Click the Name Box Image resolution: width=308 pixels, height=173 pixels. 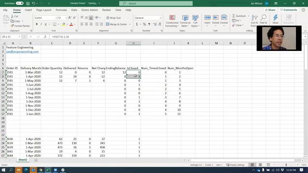pyautogui.click(x=11, y=37)
